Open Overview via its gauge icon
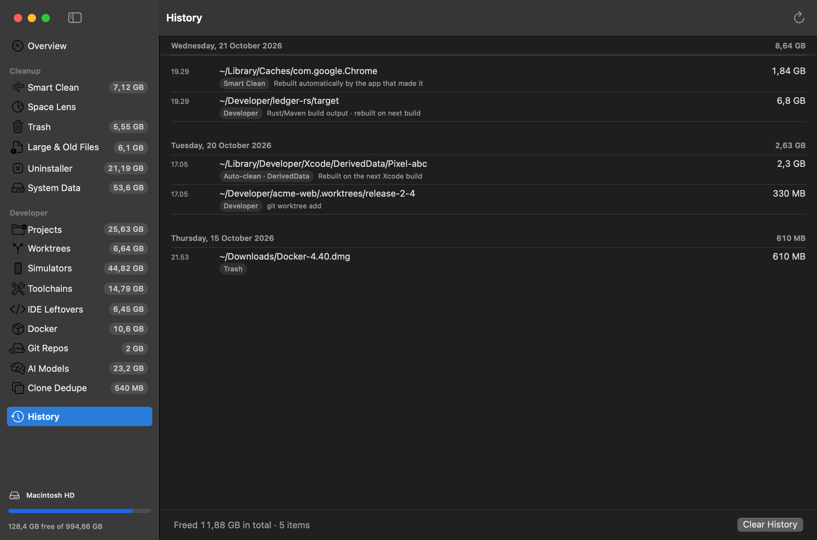This screenshot has height=540, width=817. coord(18,46)
